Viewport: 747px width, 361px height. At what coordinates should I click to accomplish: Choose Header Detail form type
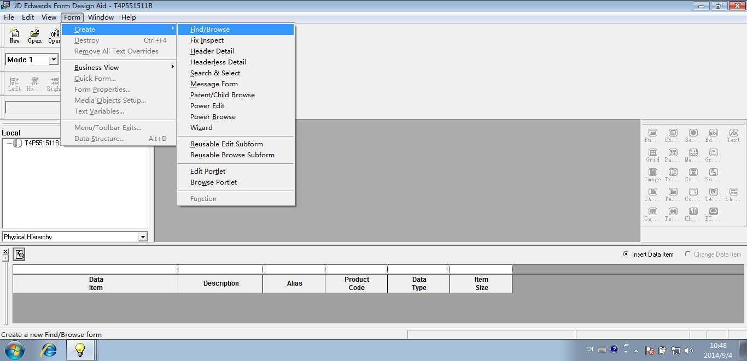click(236, 51)
